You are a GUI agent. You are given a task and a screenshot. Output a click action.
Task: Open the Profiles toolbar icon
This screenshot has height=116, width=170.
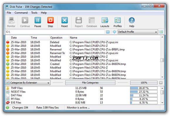(118, 20)
